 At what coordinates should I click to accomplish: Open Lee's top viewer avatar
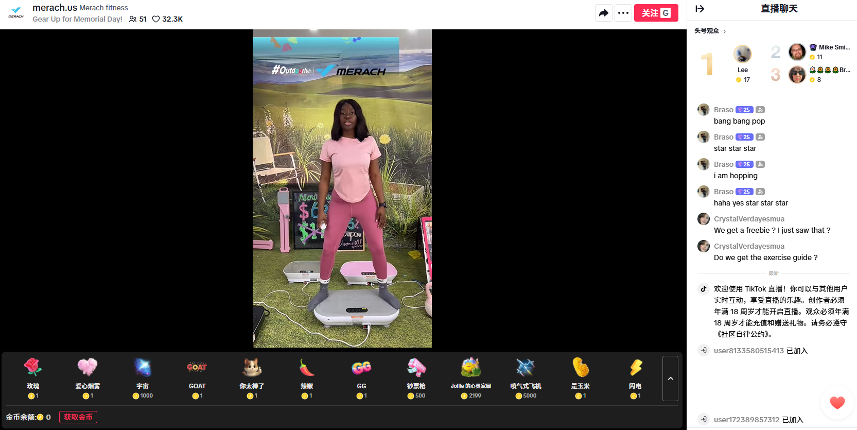(x=742, y=54)
